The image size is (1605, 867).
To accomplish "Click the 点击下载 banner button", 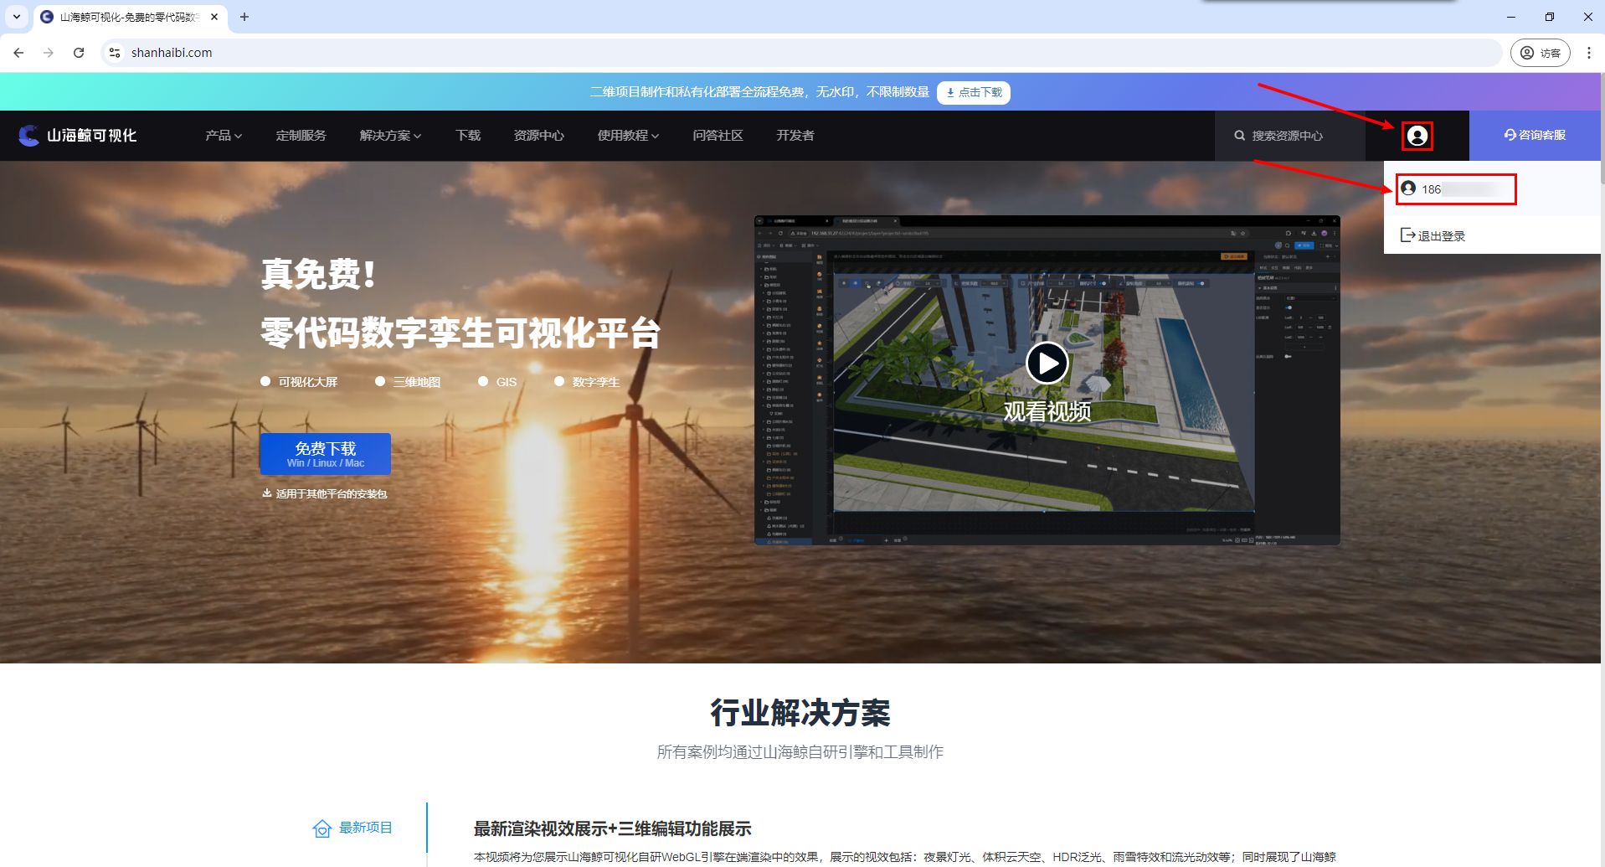I will click(974, 92).
